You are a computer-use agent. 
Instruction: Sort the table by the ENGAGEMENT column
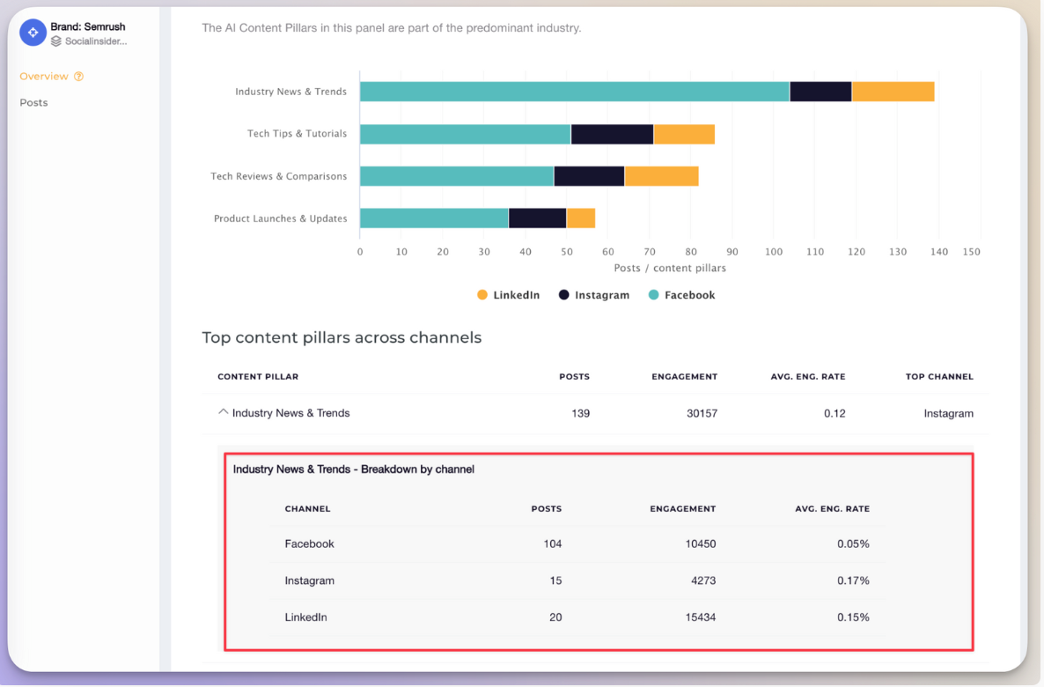[x=684, y=376]
